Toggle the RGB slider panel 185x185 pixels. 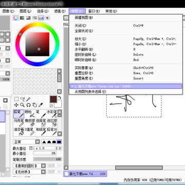point(22,17)
